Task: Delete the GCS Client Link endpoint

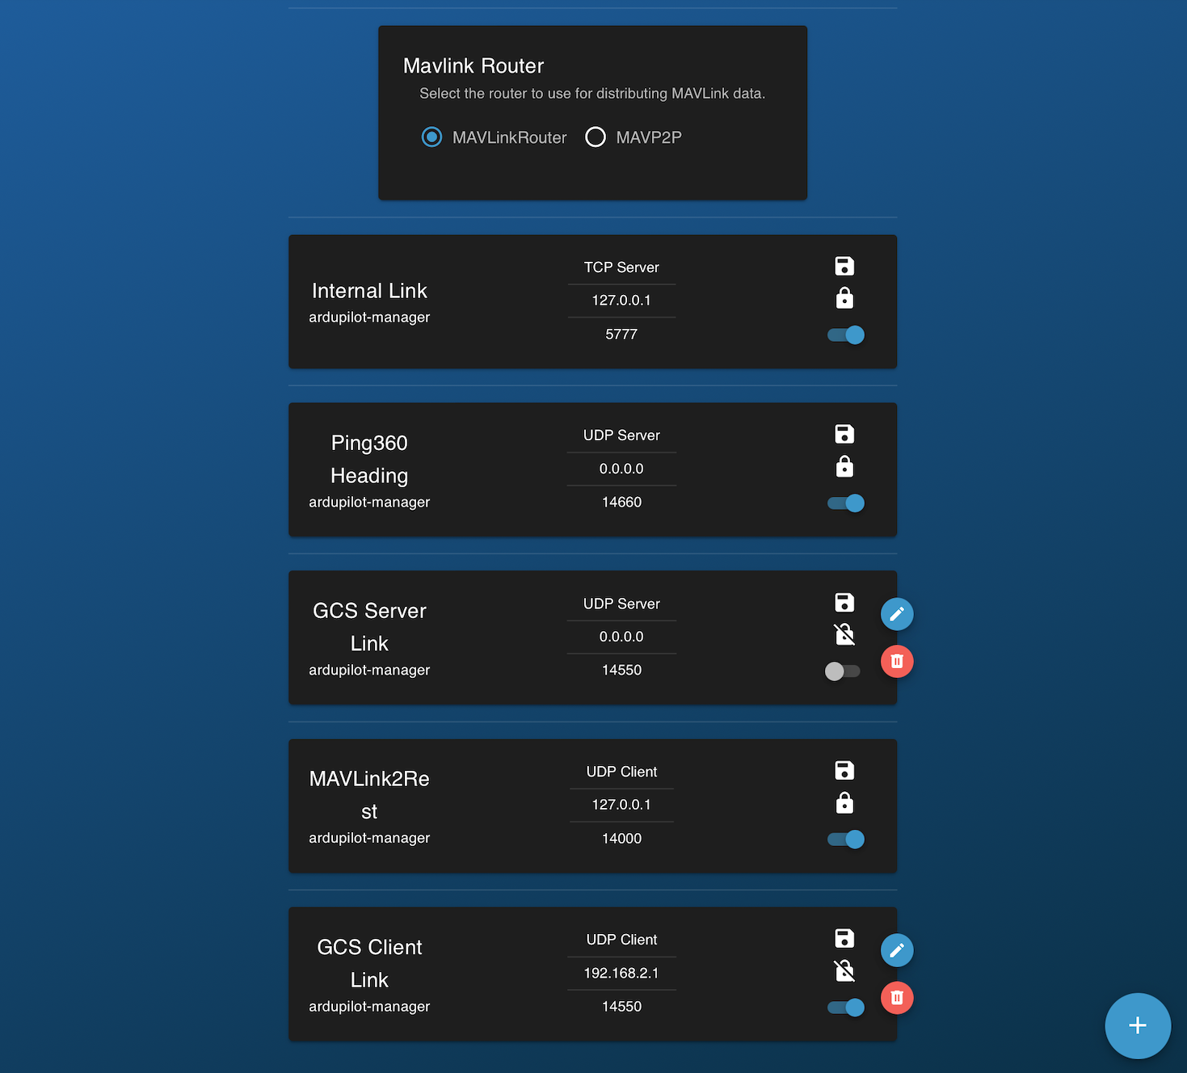Action: click(x=896, y=997)
